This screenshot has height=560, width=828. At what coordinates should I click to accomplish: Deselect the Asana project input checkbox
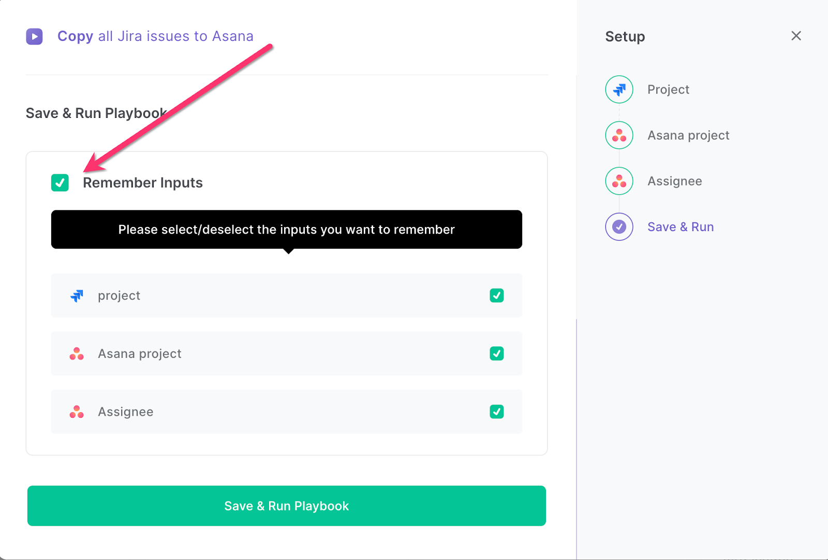(x=497, y=354)
